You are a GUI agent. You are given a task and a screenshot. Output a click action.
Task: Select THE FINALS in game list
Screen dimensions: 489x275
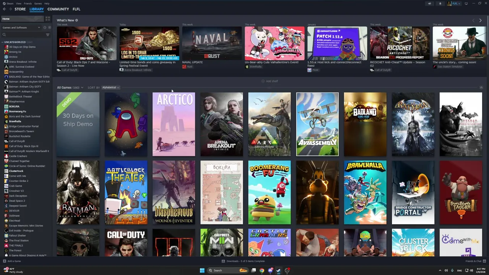coord(16,246)
